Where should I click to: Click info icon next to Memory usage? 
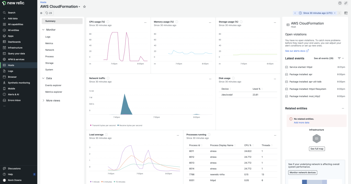point(177,22)
